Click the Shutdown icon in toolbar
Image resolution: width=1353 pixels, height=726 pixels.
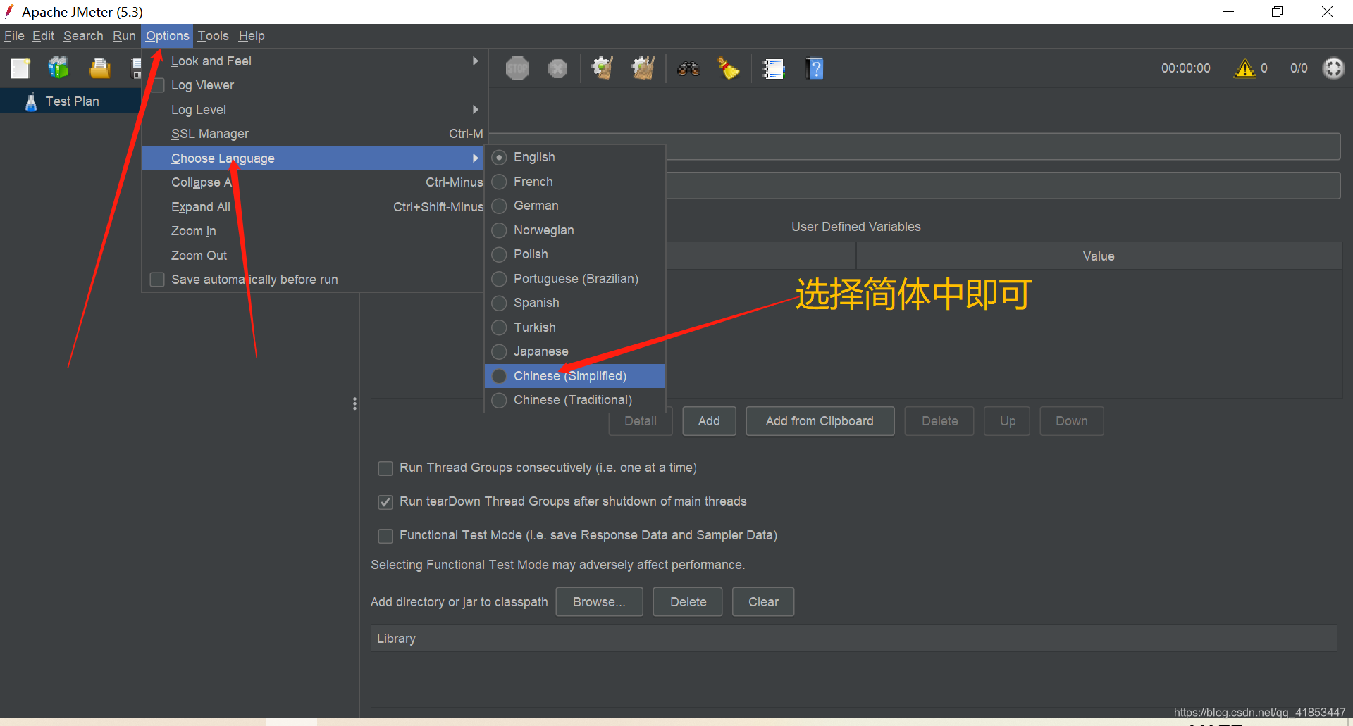coord(557,68)
